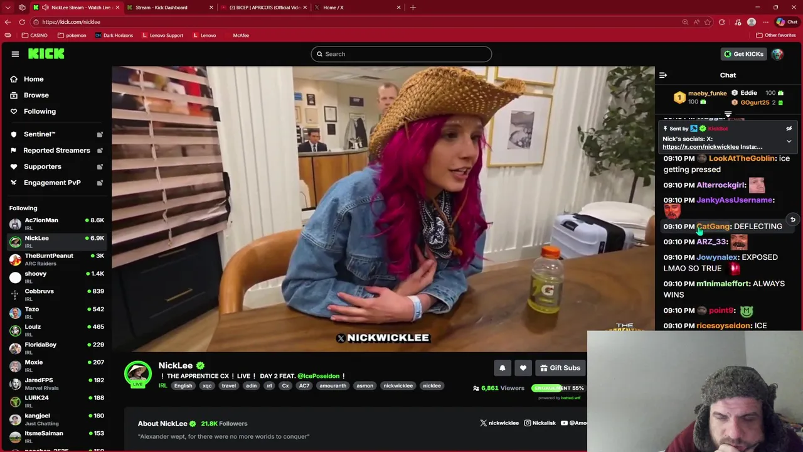Open TheBurntPeanut's channel

(x=56, y=259)
